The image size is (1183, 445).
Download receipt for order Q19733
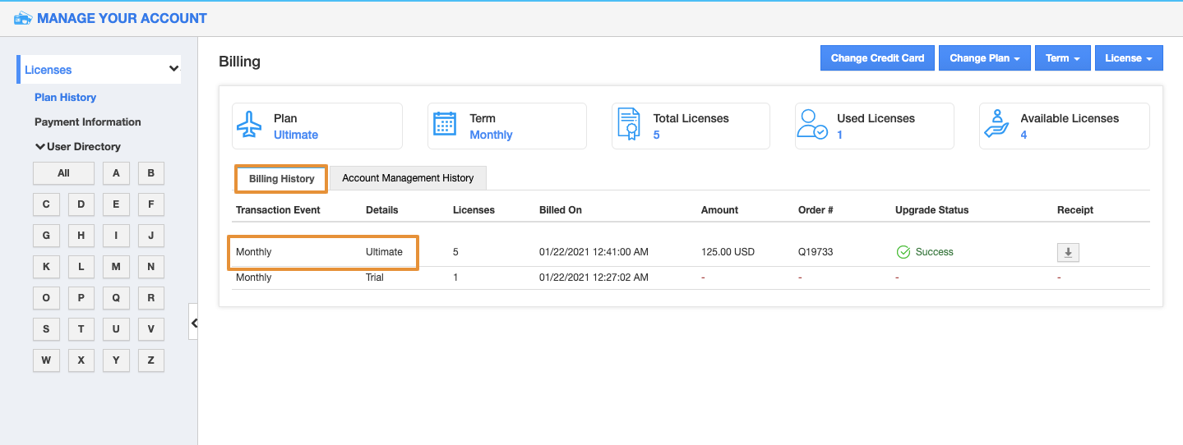click(1068, 253)
